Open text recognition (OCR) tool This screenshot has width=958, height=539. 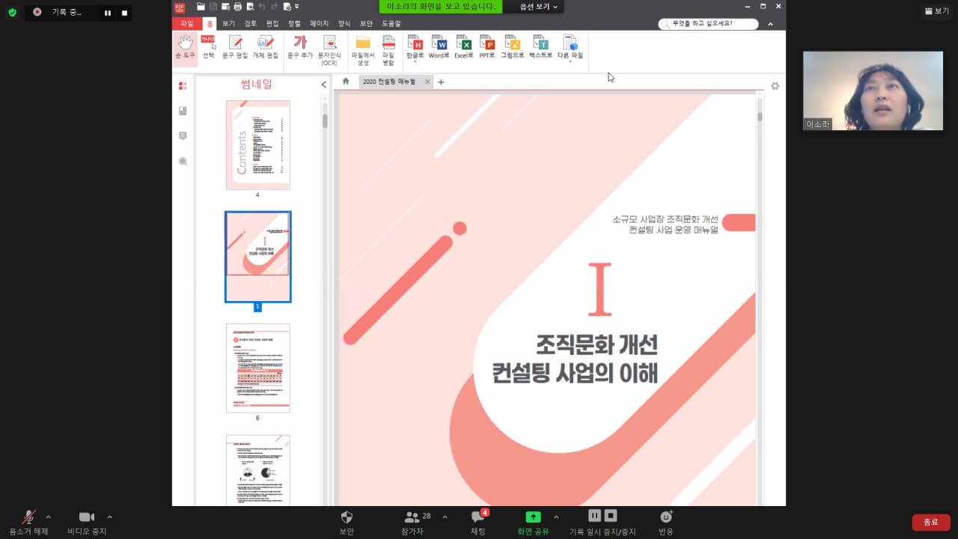[329, 49]
